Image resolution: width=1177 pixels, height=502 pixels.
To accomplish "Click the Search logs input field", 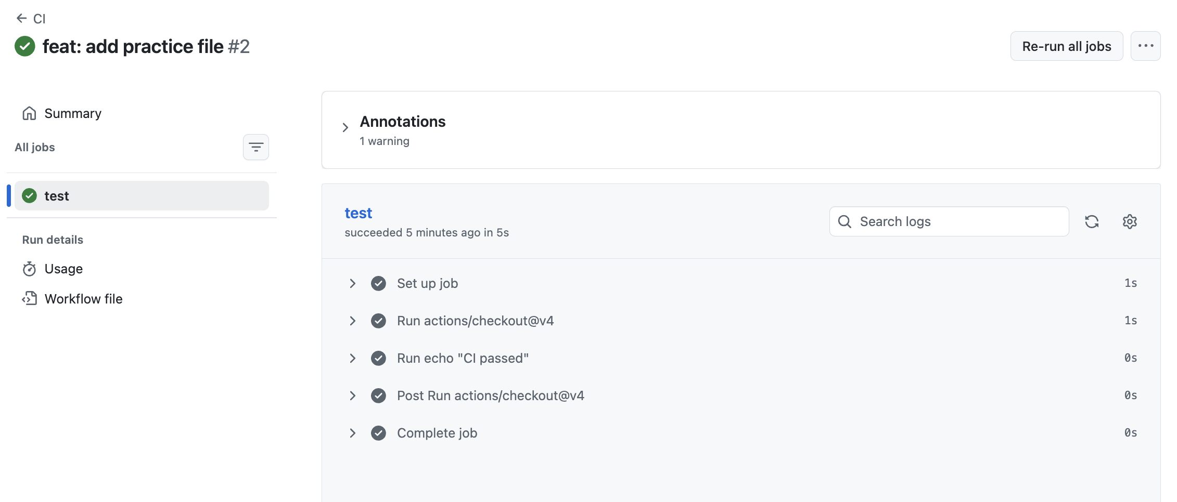I will (x=949, y=222).
